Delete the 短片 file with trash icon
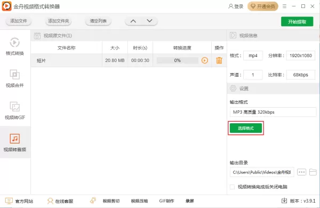The height and width of the screenshot is (208, 320). pos(219,60)
